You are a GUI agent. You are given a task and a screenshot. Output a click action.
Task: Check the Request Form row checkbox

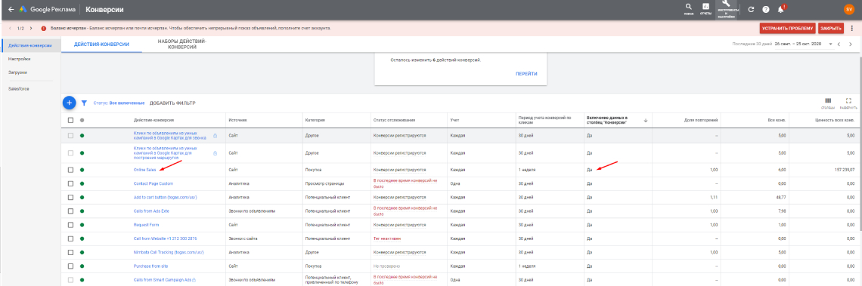pos(70,225)
